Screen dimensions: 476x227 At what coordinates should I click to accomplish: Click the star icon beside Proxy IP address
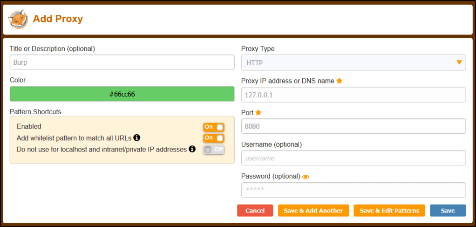point(340,81)
